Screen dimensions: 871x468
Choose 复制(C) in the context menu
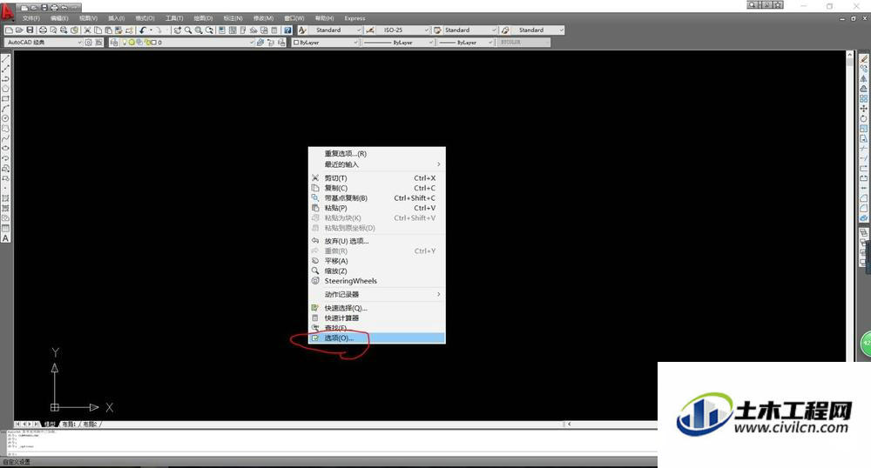tap(376, 188)
